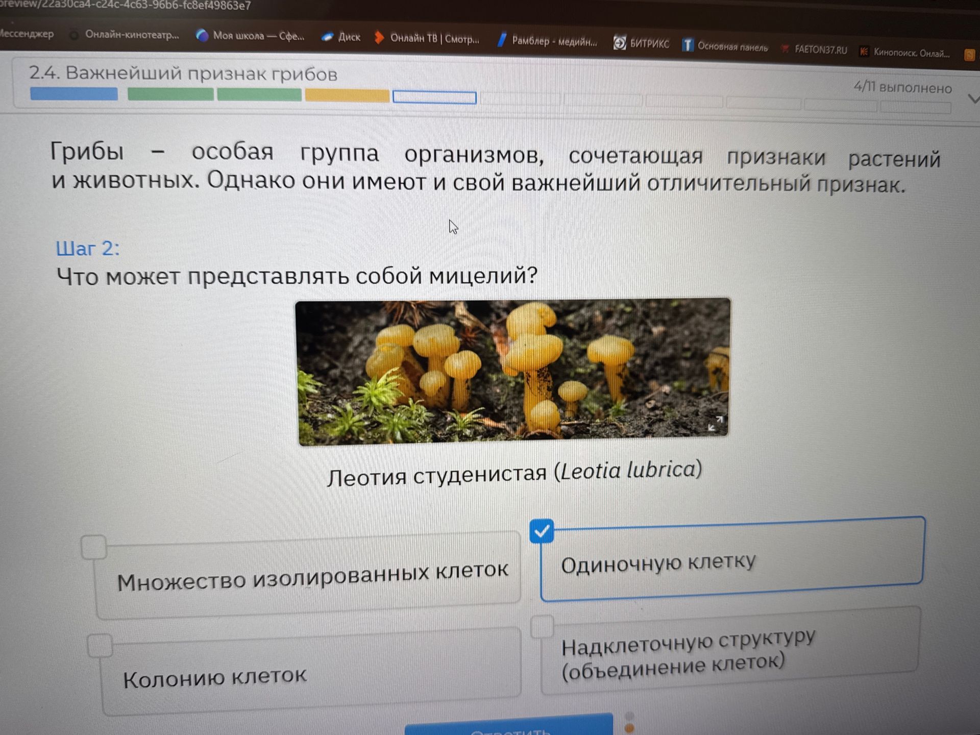Open the Моя школа bookmark icon

point(202,35)
